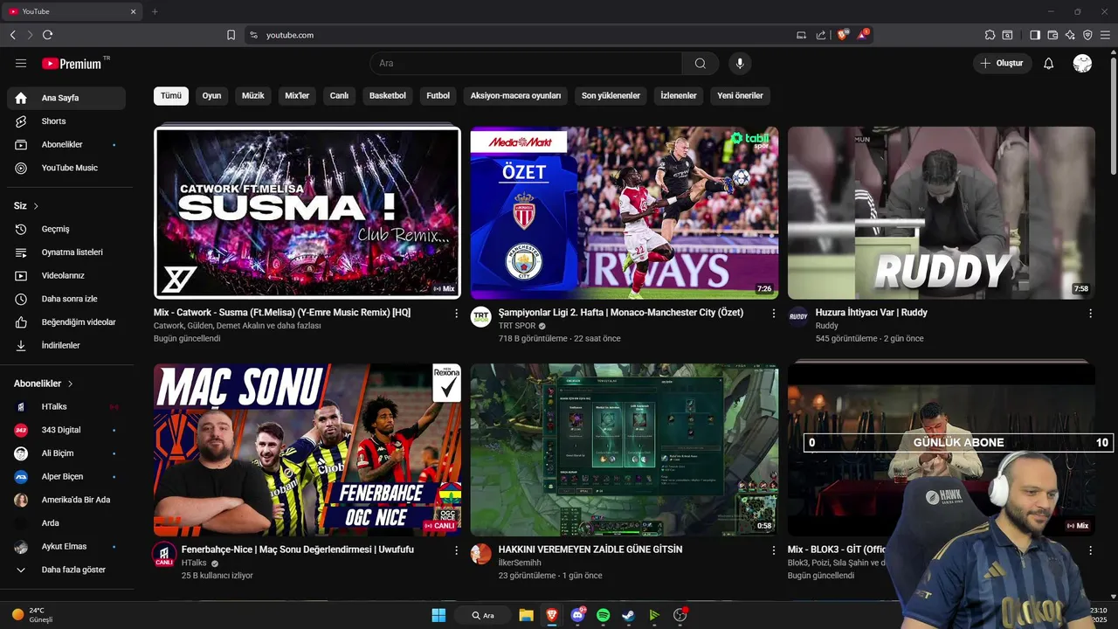Click the search magnifier button

tap(700, 64)
